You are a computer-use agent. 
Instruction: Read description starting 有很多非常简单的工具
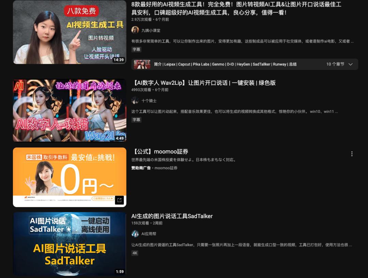[x=243, y=41]
